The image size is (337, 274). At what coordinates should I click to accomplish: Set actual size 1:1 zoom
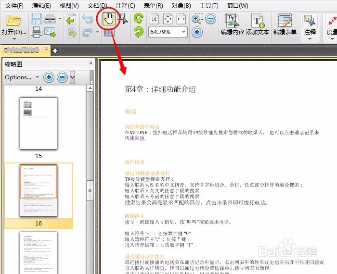point(154,19)
